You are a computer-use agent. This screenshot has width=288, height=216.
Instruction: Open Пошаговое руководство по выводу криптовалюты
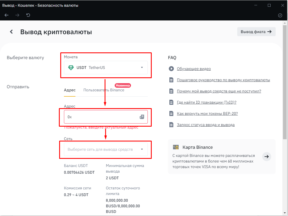pos(223,80)
